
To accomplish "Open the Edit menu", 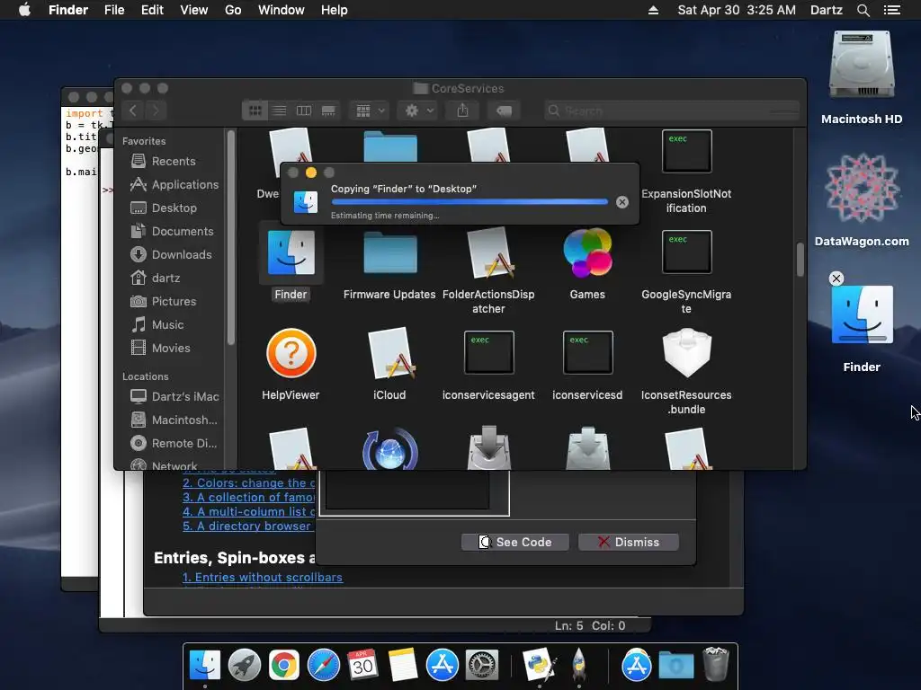I will (152, 10).
